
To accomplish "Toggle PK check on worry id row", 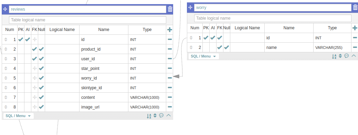I will [x=206, y=38].
